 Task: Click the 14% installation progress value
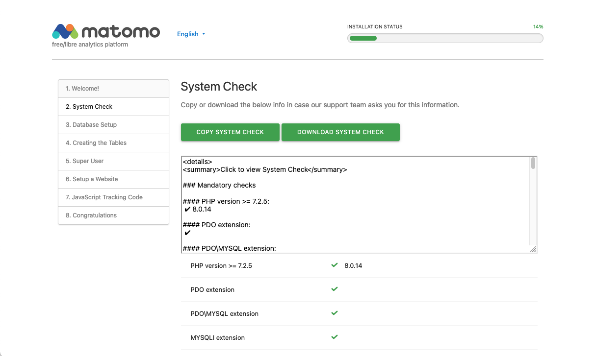coord(538,27)
